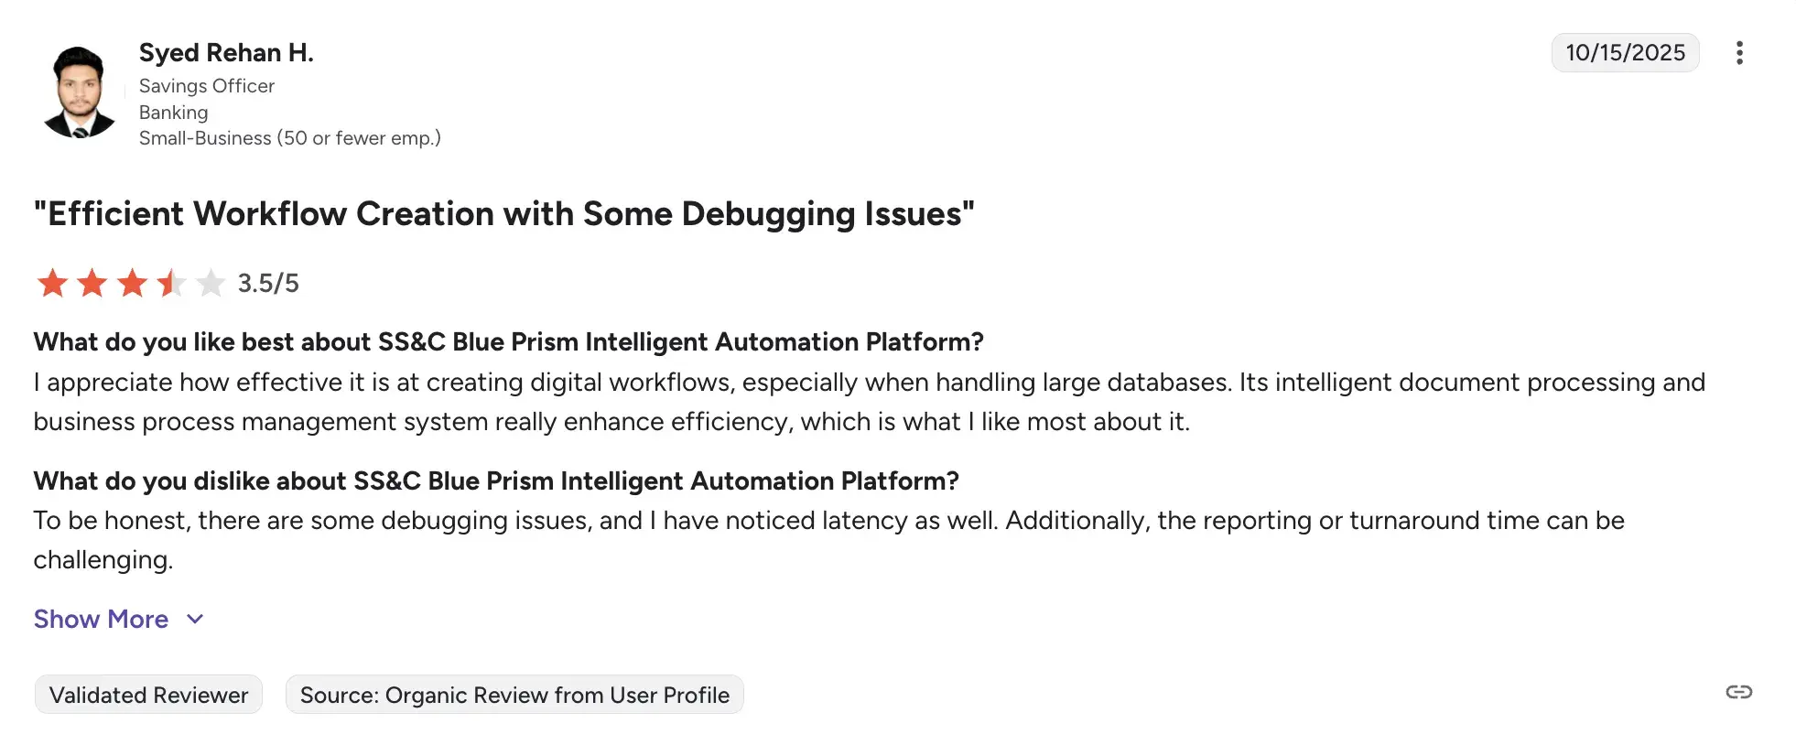Click the Show More link
This screenshot has width=1796, height=745.
tap(101, 620)
